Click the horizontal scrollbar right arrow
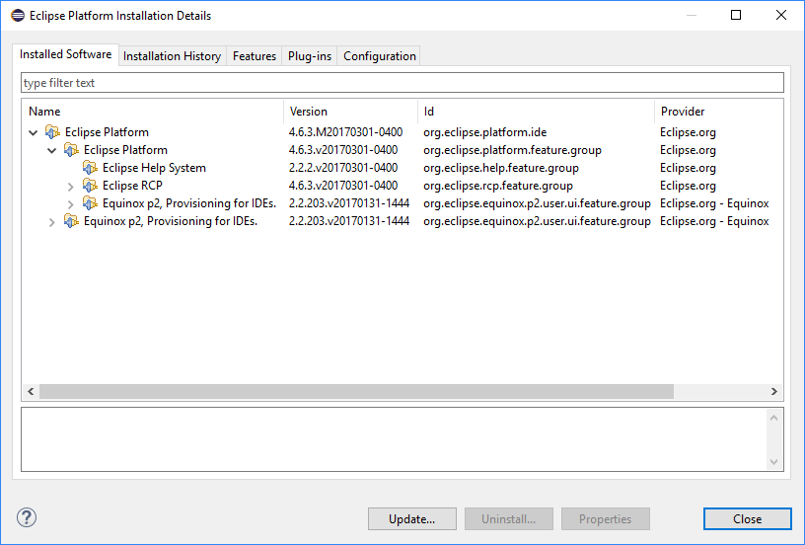This screenshot has height=545, width=805. pos(774,391)
